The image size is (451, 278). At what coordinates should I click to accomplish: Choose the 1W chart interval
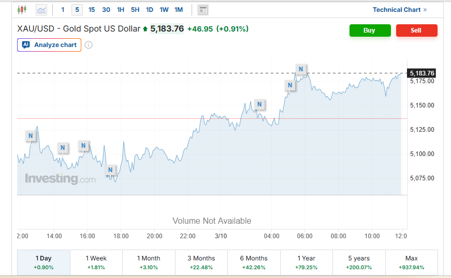point(164,10)
